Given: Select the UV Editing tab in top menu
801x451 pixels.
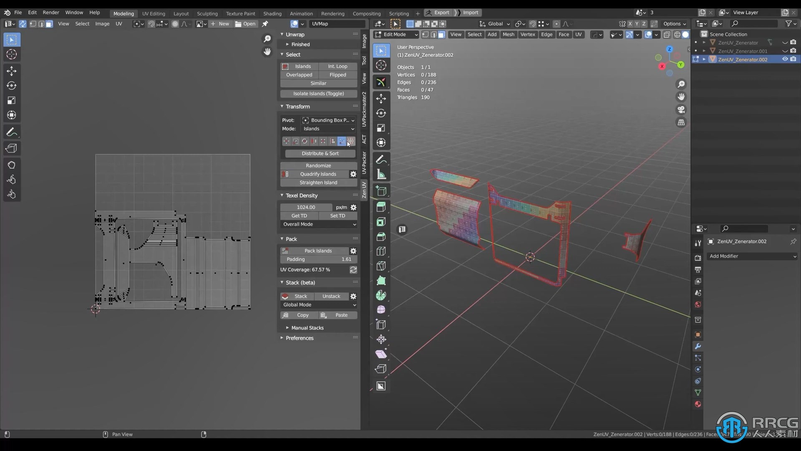Looking at the screenshot, I should click(154, 13).
